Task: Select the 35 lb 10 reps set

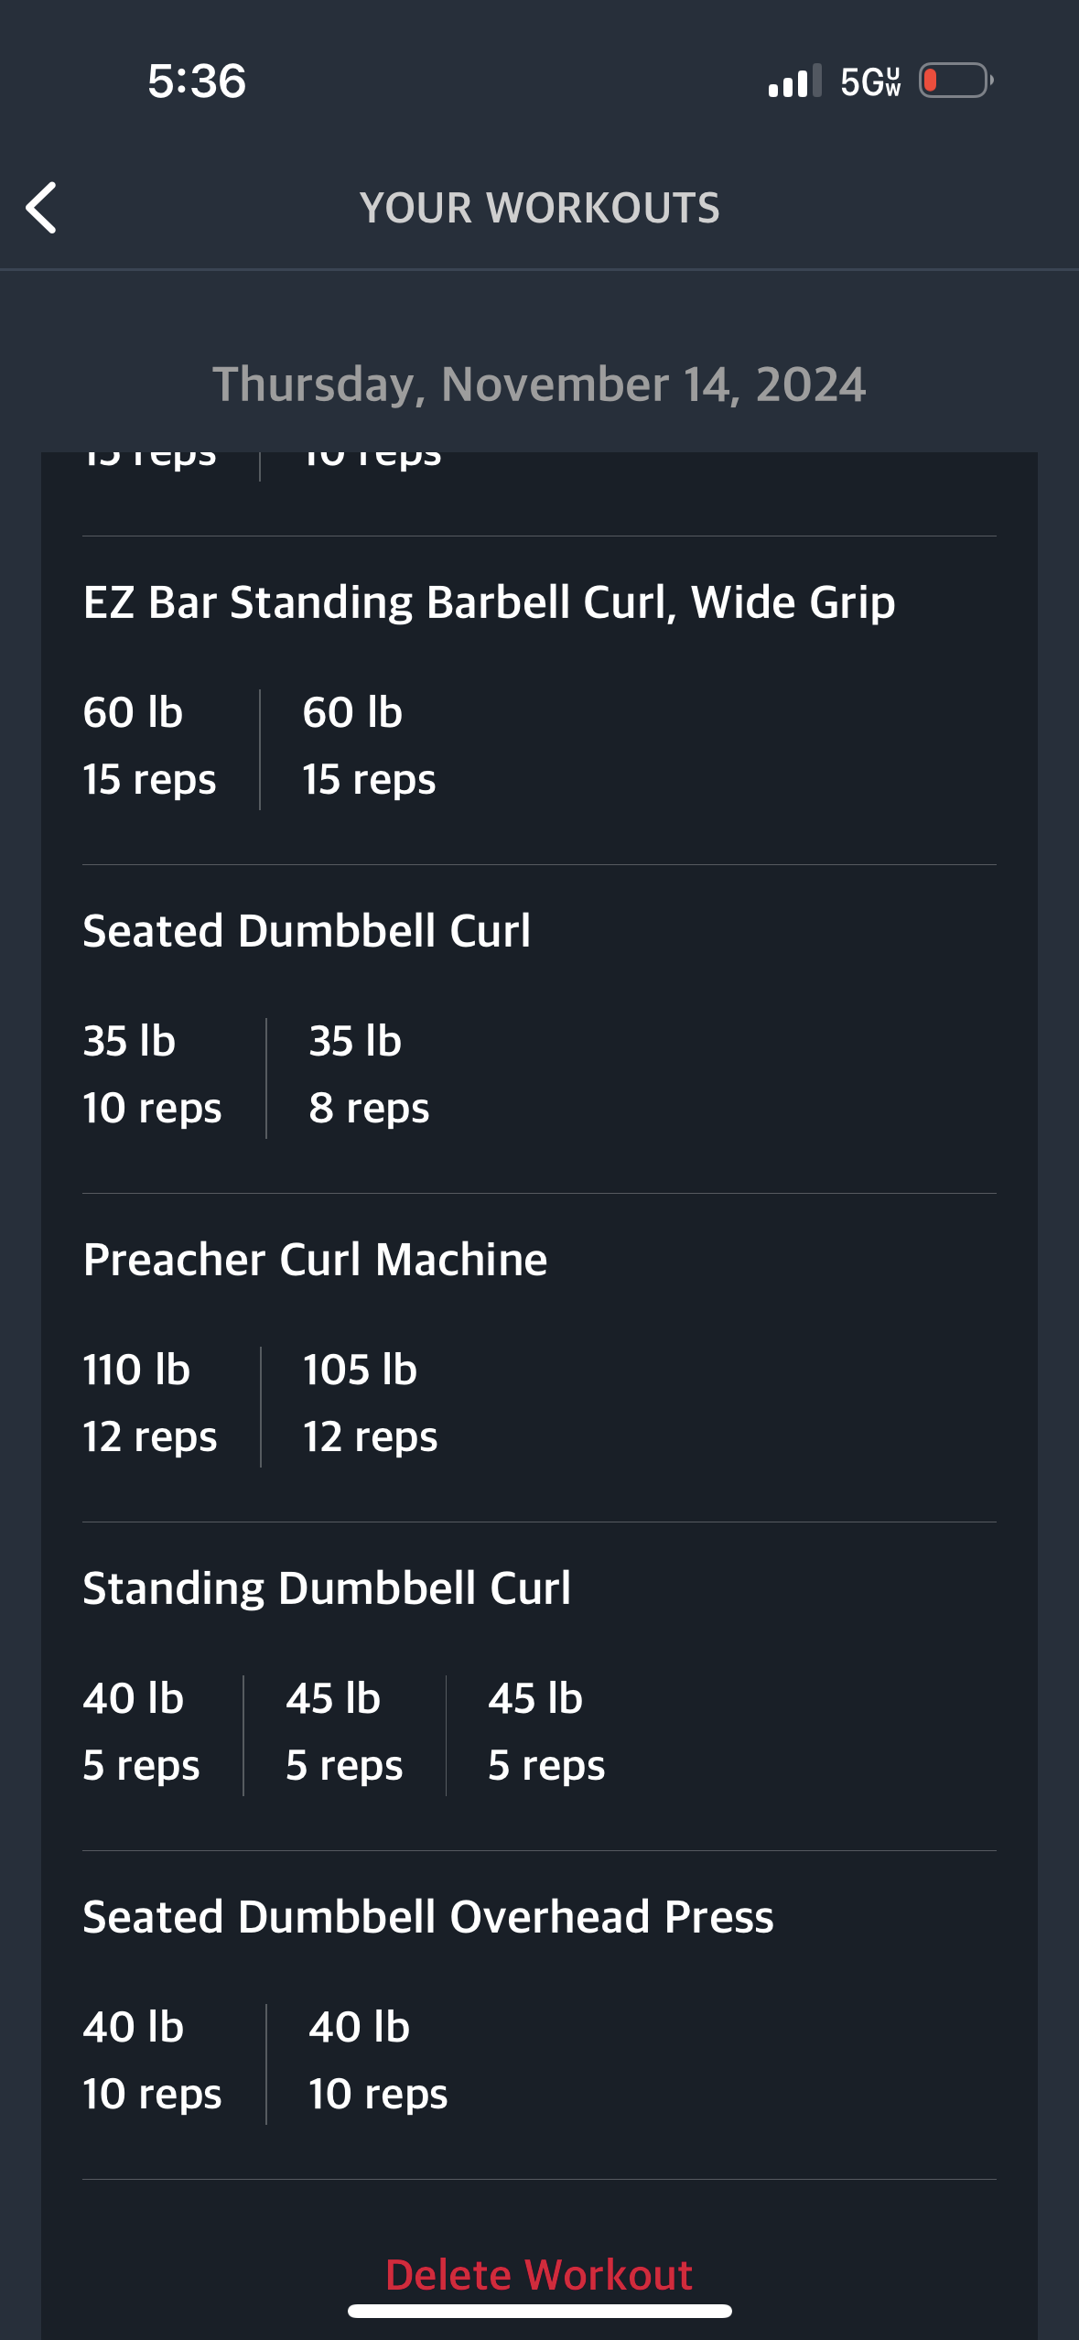Action: [x=152, y=1074]
